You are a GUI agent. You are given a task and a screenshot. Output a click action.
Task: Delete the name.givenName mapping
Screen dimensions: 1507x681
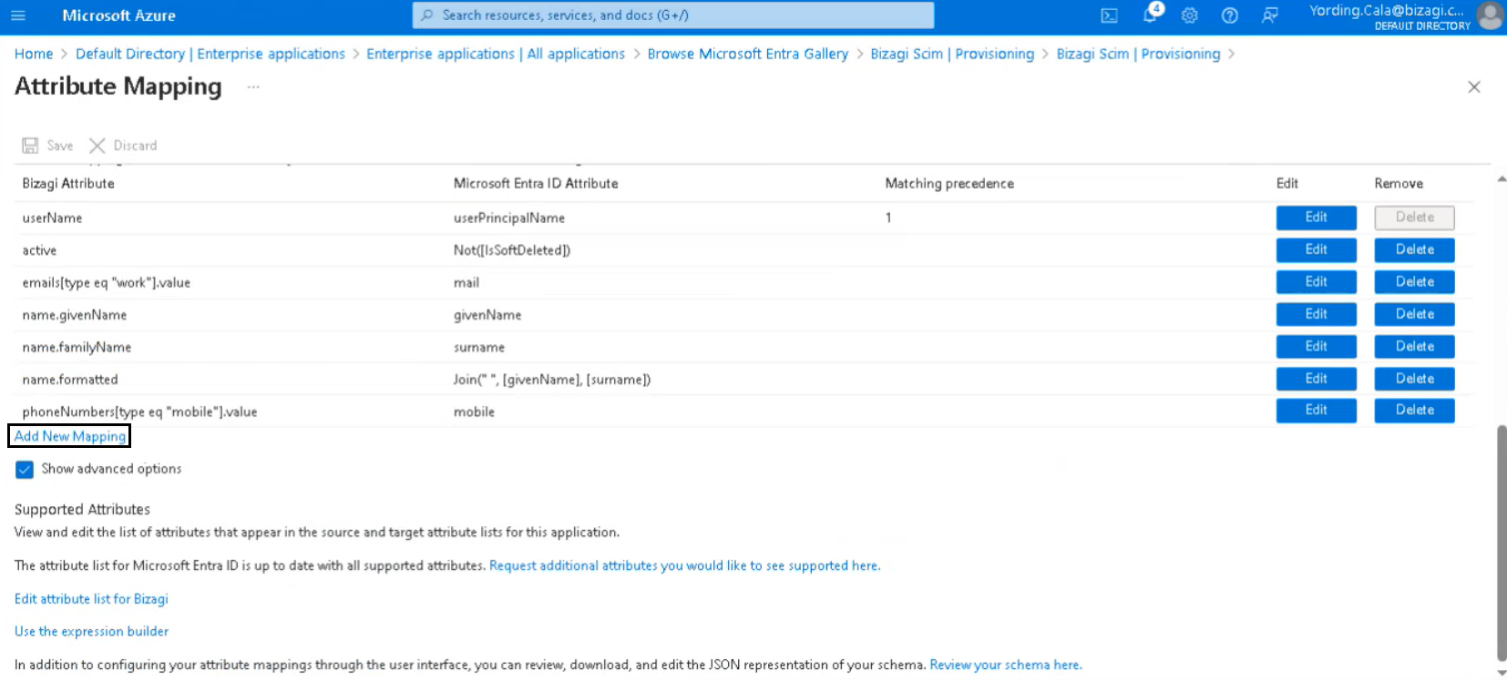[1414, 314]
